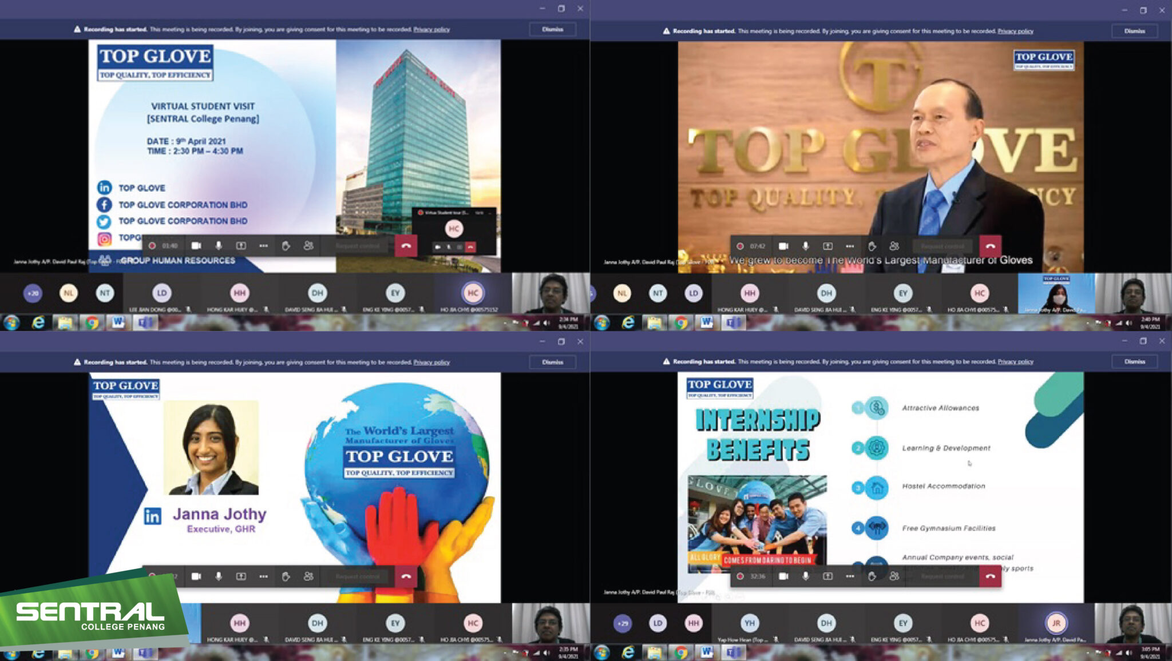Mute microphone in the Internship Benefits meeting
This screenshot has height=661, width=1172.
coord(805,576)
